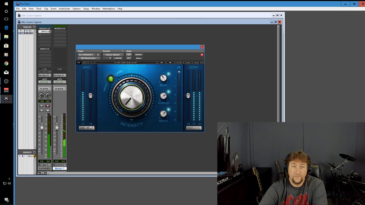Click the ELIOVERD1 volume fader
Viewport: 365px width, 205px height.
(42, 126)
